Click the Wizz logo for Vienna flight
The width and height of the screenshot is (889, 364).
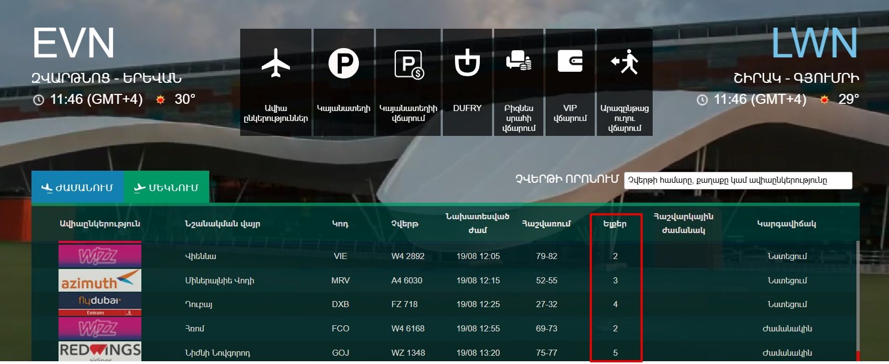(100, 256)
